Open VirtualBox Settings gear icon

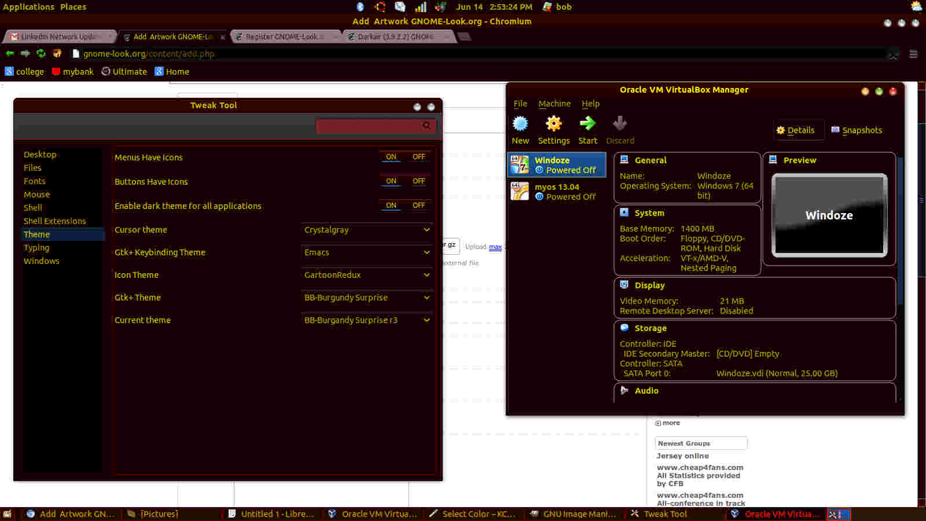[x=554, y=123]
